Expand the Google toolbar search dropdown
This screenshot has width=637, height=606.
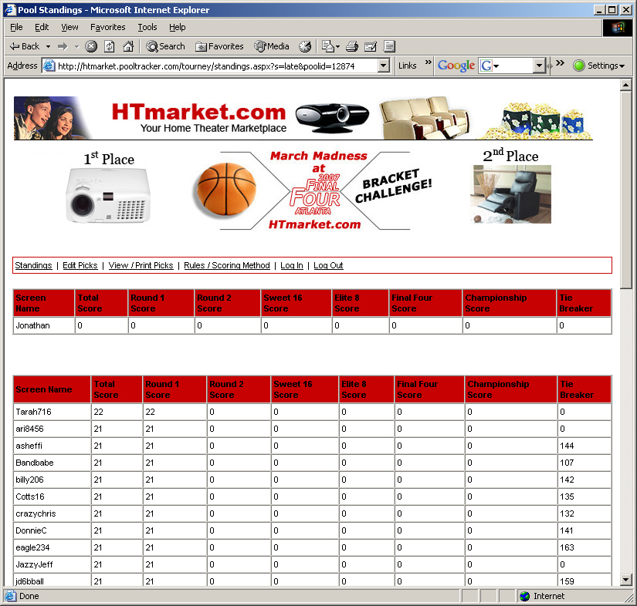[540, 66]
